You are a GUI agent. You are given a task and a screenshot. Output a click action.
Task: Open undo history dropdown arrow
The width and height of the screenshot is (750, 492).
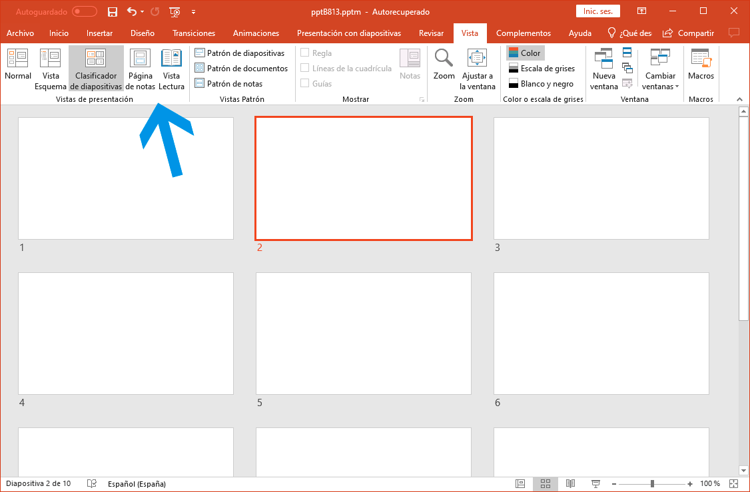click(x=142, y=12)
